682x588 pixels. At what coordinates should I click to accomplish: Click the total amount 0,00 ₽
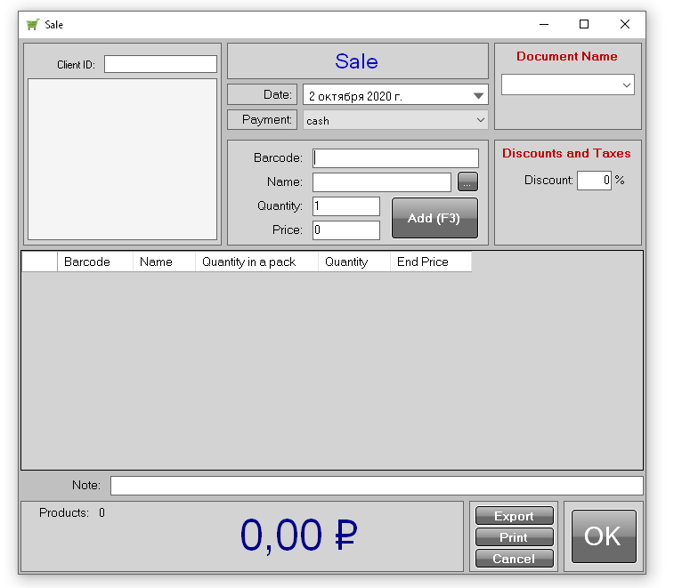pos(299,535)
